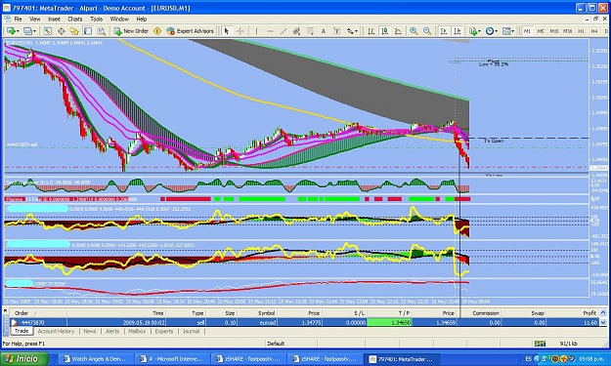
Task: Select the arrow cursor tool
Action: click(x=227, y=31)
